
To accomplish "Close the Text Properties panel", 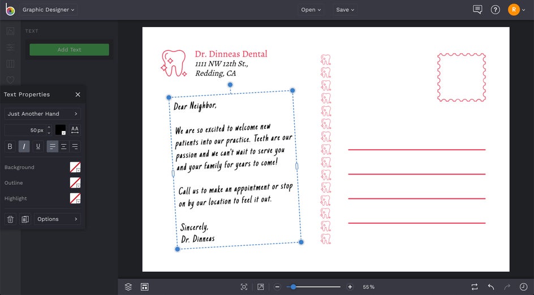I will 77,94.
